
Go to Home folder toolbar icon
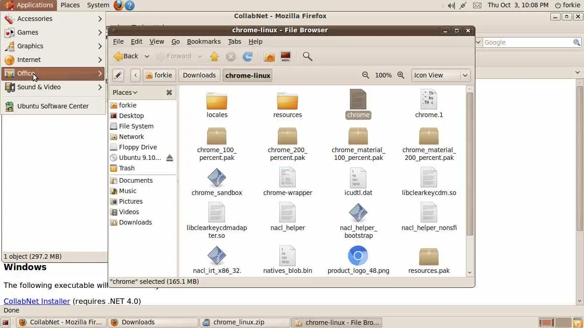(270, 56)
